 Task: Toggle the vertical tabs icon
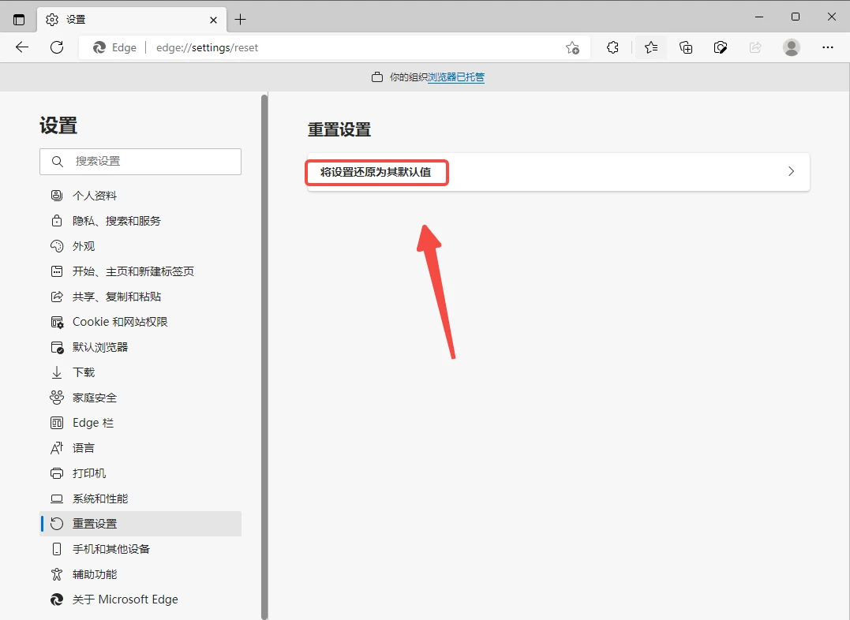19,20
